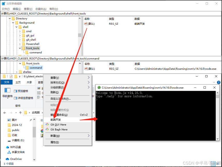Open the 帮助(H) menu in Registry Editor
Viewport: 222px width, 167px height.
54,9
